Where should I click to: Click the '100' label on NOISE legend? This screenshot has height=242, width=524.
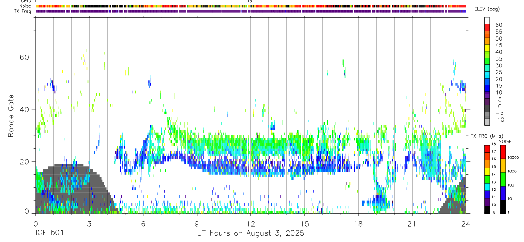click(x=510, y=185)
